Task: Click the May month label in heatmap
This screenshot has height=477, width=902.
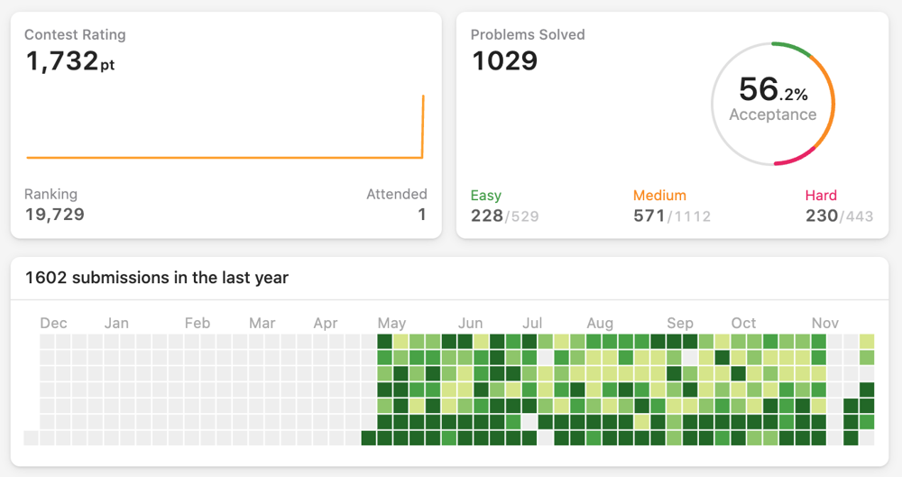Action: (391, 323)
